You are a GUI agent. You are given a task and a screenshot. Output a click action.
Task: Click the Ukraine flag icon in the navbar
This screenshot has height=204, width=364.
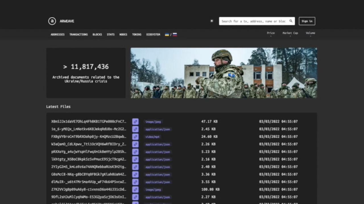click(167, 35)
